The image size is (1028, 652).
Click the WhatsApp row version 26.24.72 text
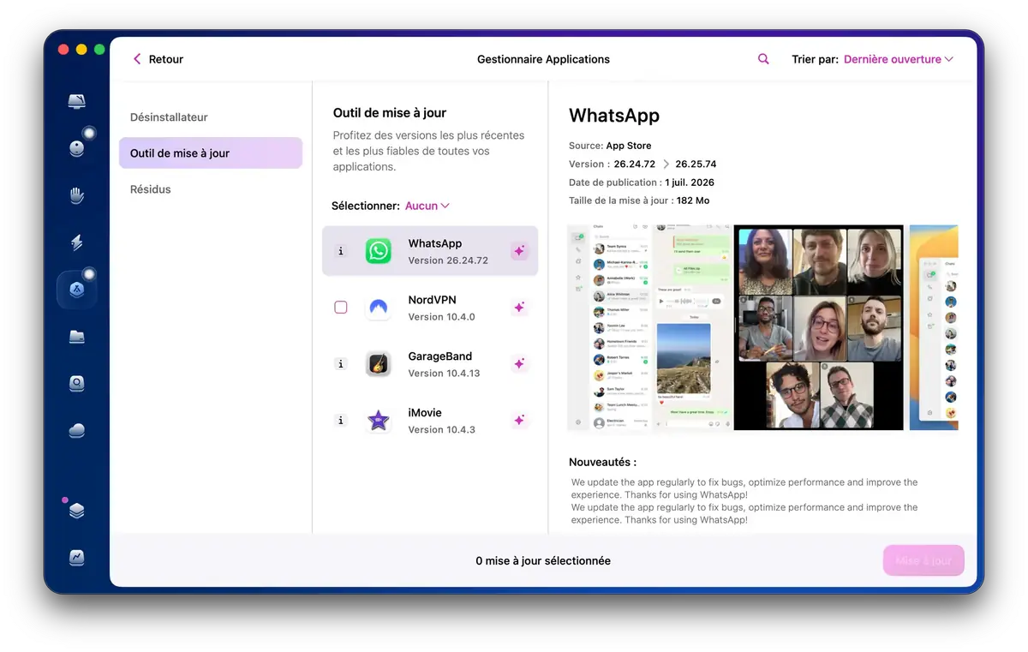(448, 260)
